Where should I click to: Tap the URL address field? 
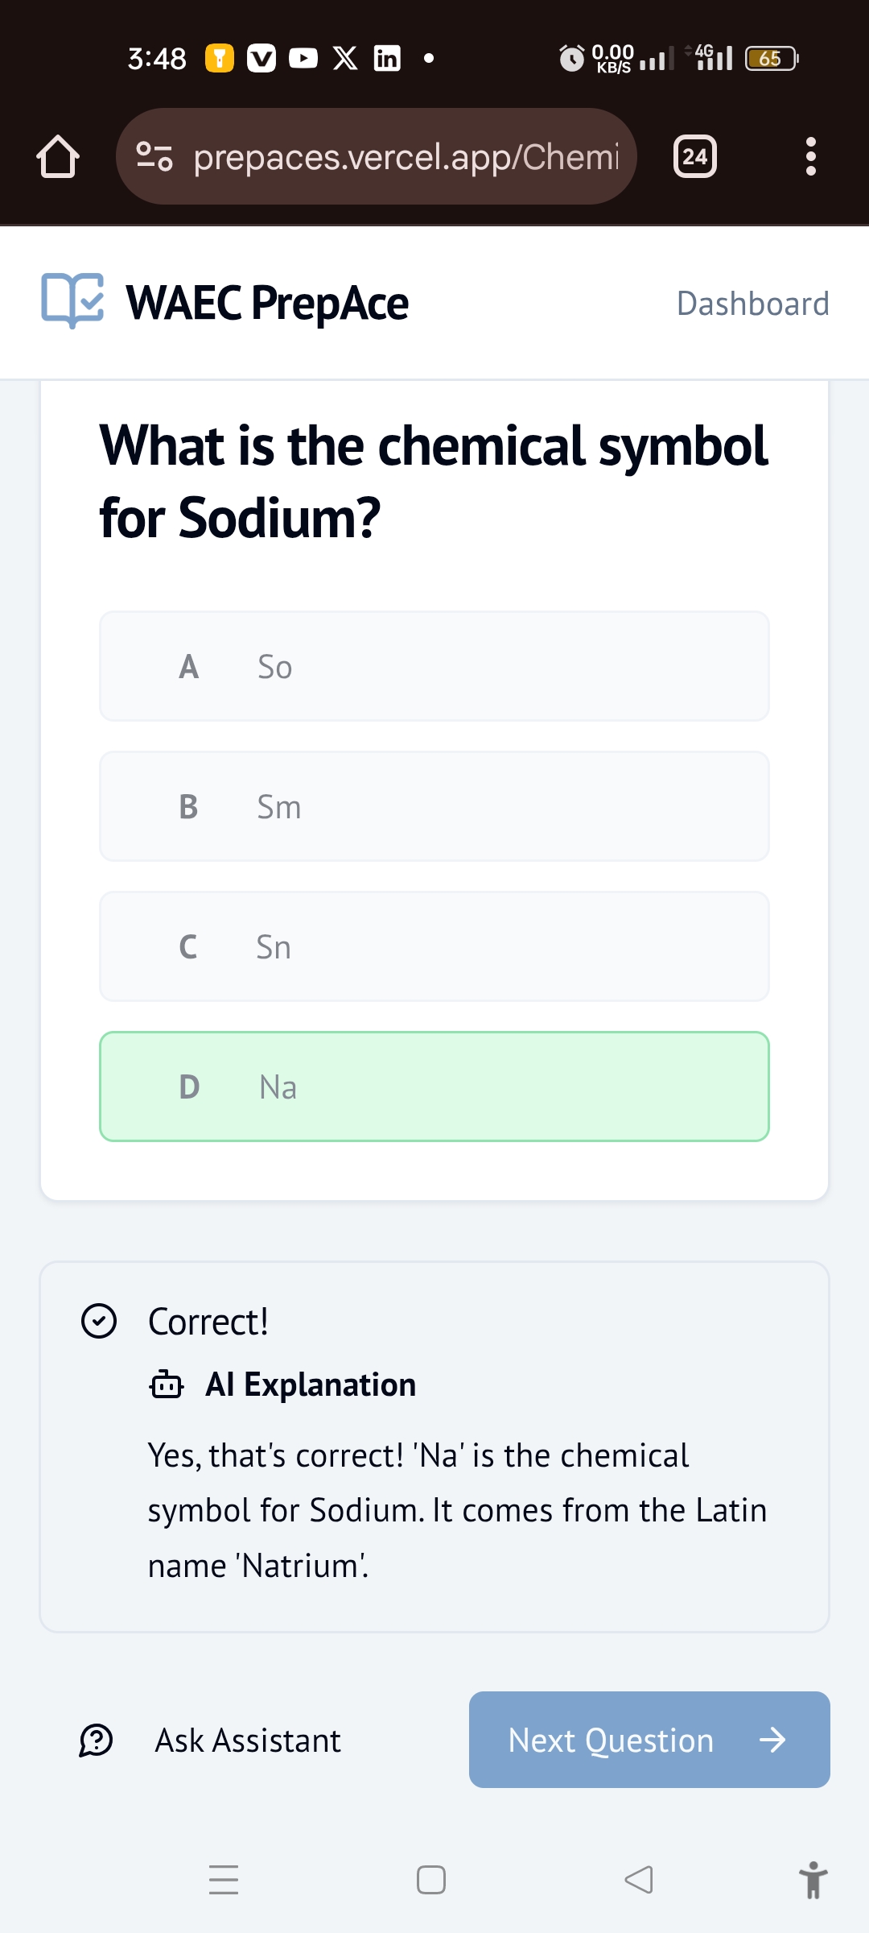click(x=406, y=156)
